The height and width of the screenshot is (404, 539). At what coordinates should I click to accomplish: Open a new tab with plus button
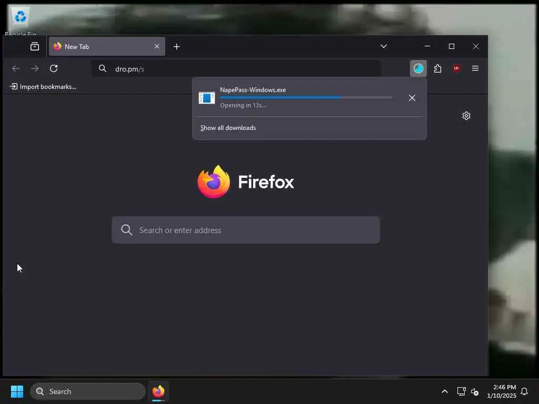point(177,46)
